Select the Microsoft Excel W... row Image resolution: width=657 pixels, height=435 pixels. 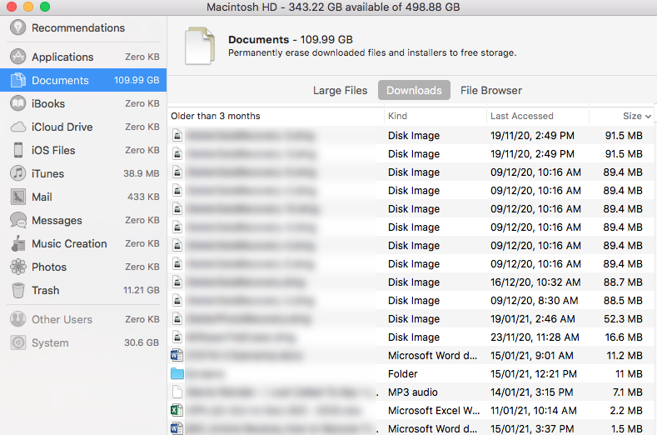tap(411, 410)
